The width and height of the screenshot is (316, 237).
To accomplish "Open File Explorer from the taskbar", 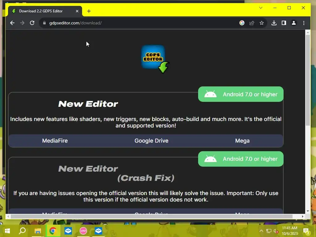I will pos(38,231).
